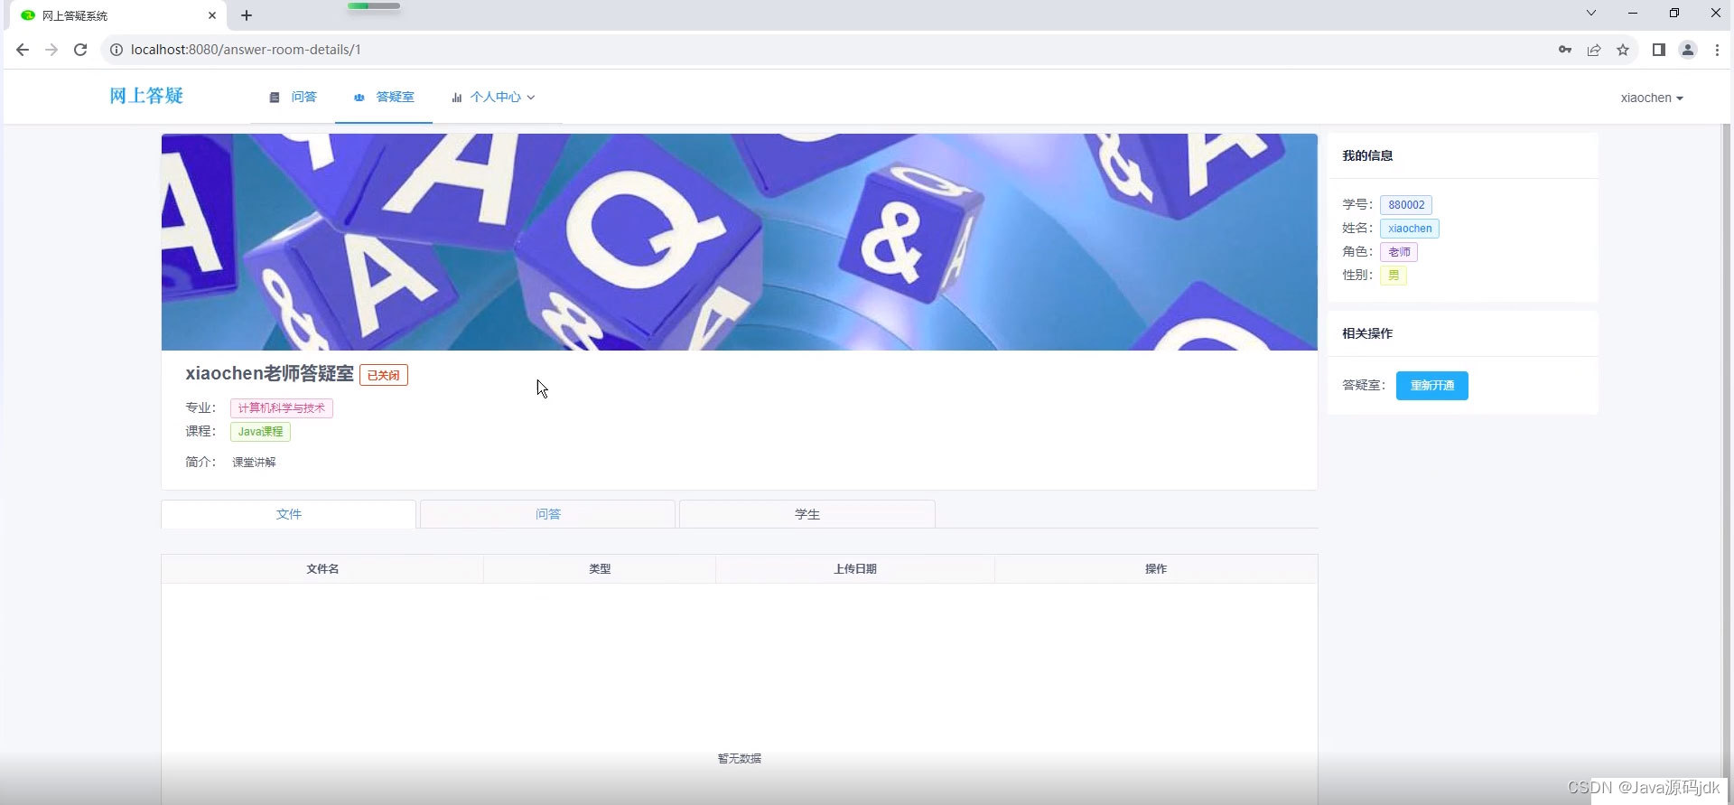Viewport: 1734px width, 805px height.
Task: Reload the page with the refresh icon
Action: pos(80,50)
